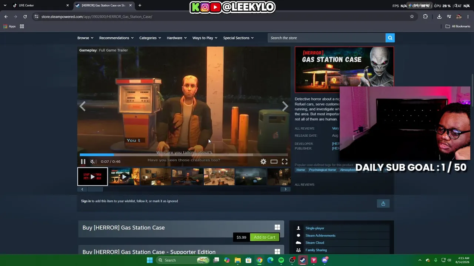Click the taskbar Search box
This screenshot has height=266, width=474.
coord(183,260)
